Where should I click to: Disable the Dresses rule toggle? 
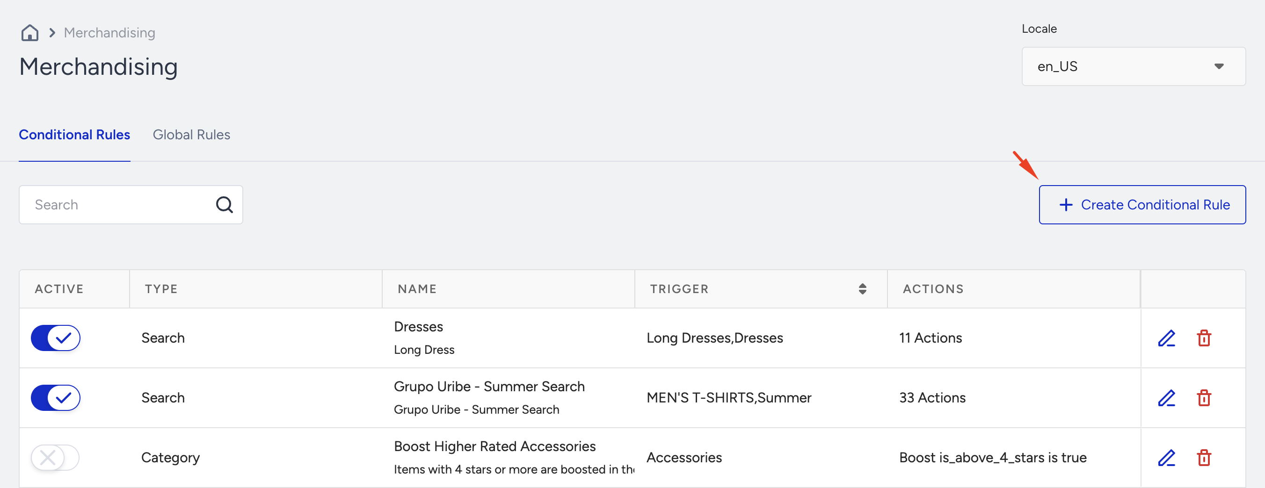coord(56,338)
